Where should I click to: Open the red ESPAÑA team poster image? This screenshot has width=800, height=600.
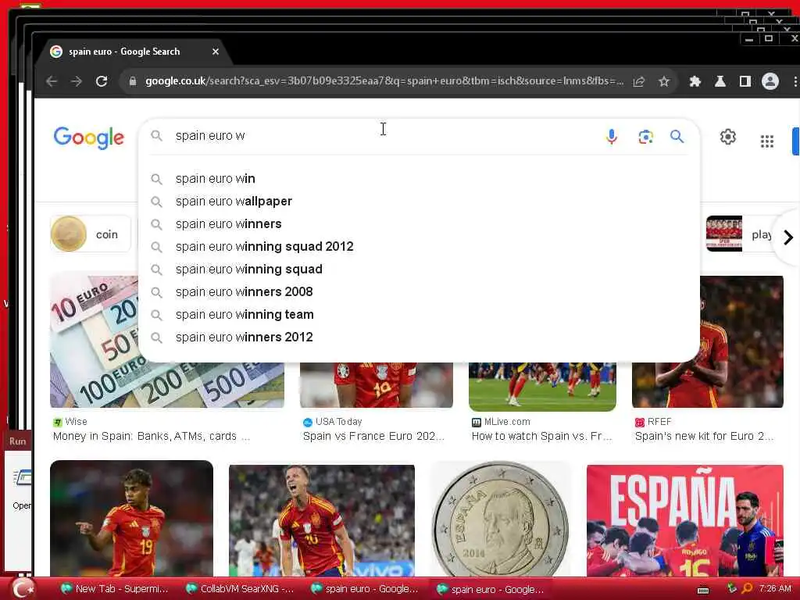click(x=684, y=520)
